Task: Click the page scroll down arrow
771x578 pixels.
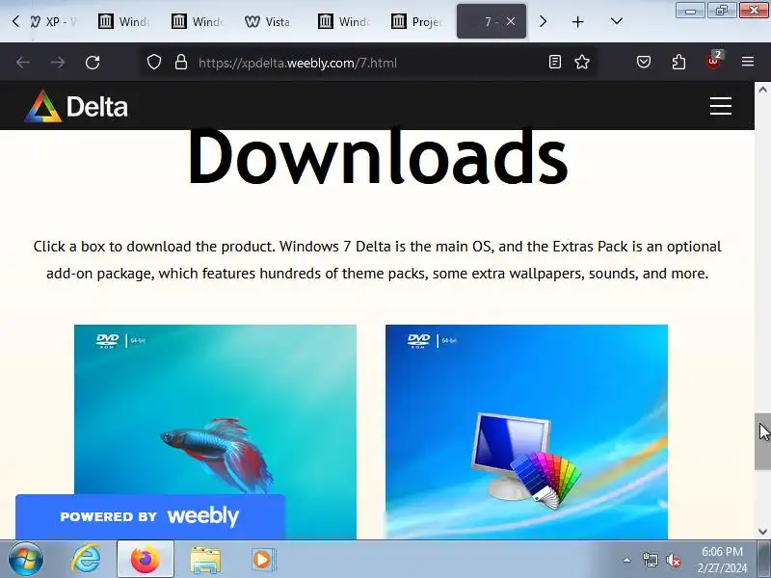Action: 762,532
